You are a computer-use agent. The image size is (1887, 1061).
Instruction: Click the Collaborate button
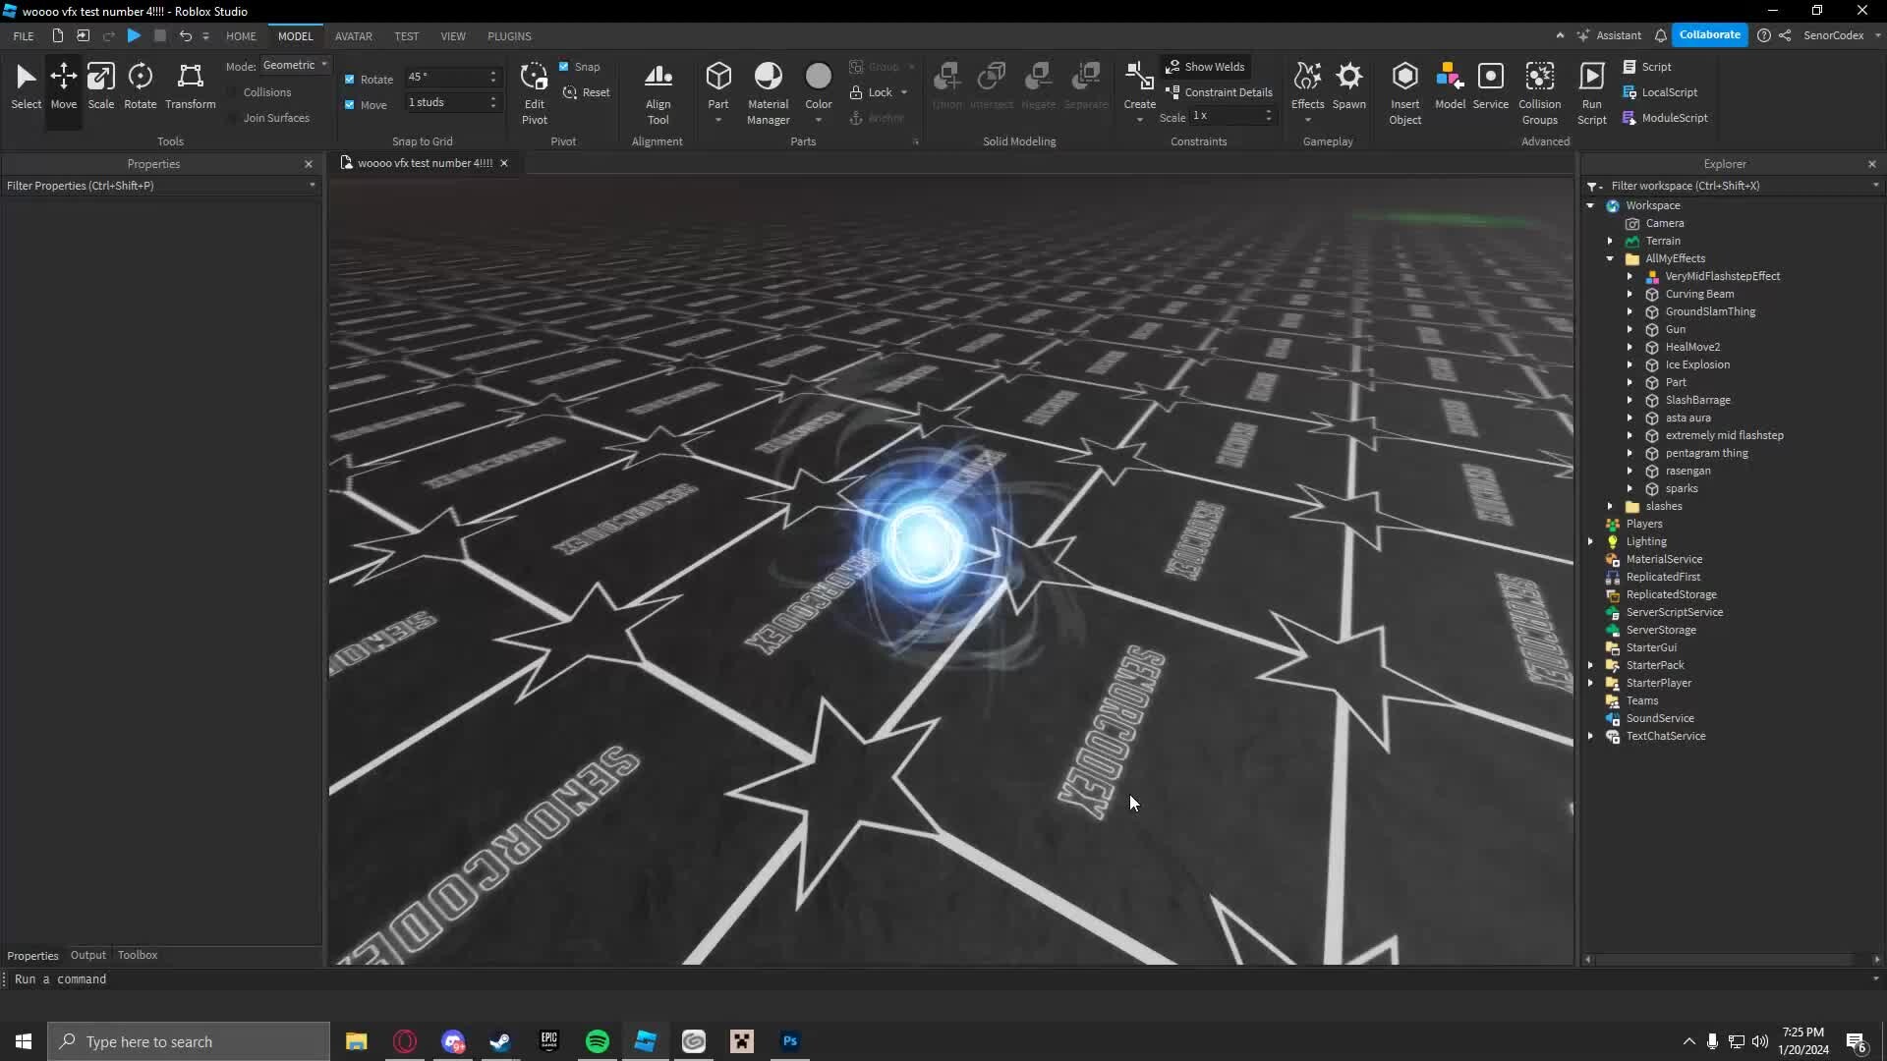click(1709, 34)
